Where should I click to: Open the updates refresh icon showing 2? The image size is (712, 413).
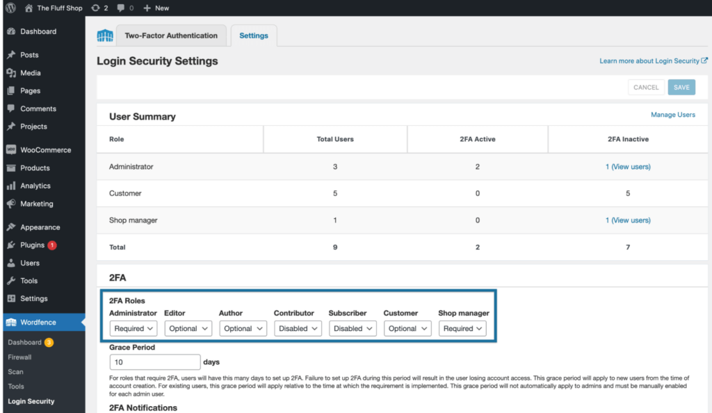94,8
